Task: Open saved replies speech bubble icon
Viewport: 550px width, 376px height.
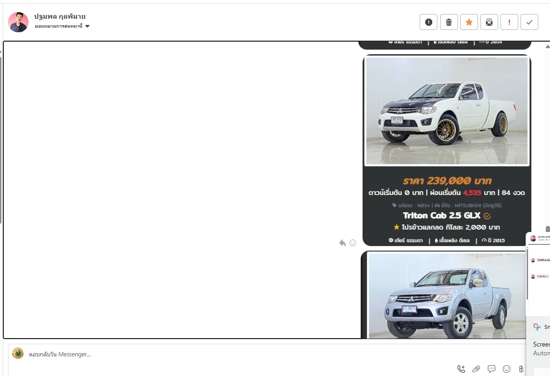Action: 492,369
